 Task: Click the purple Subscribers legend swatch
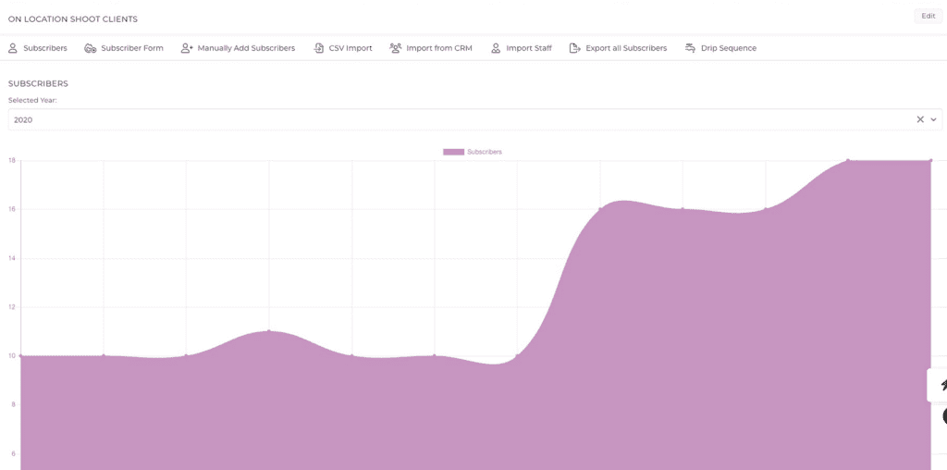click(x=453, y=152)
